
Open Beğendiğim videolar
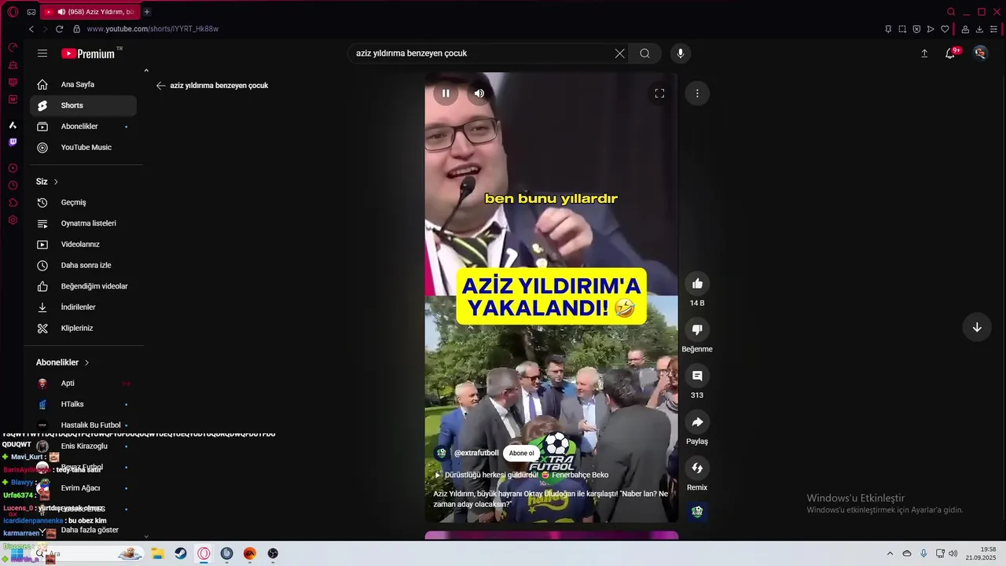pyautogui.click(x=83, y=286)
